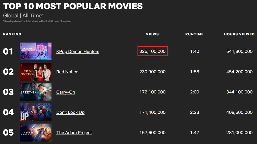Click the Global | All Time subtitle
The image size is (257, 144).
[24, 15]
